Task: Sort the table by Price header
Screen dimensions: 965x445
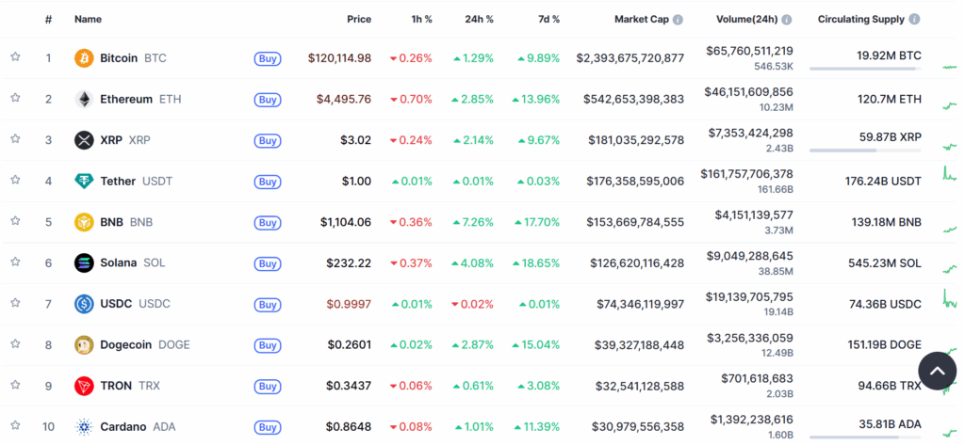Action: click(x=358, y=19)
